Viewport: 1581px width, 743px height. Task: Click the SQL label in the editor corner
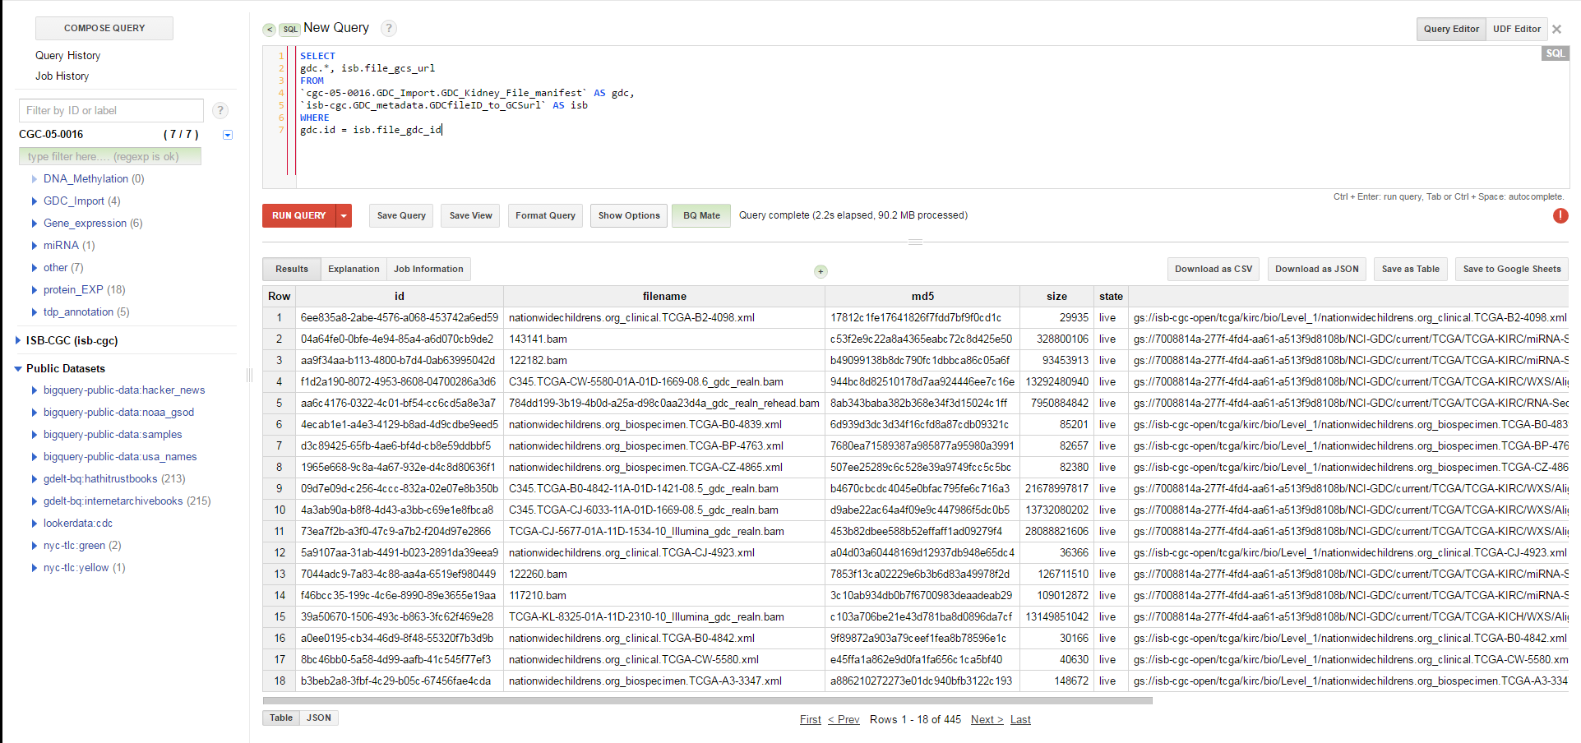click(1555, 53)
